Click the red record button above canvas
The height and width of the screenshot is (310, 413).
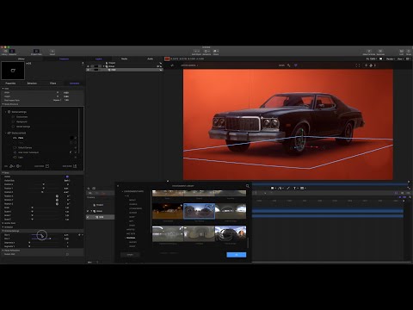pyautogui.click(x=167, y=59)
